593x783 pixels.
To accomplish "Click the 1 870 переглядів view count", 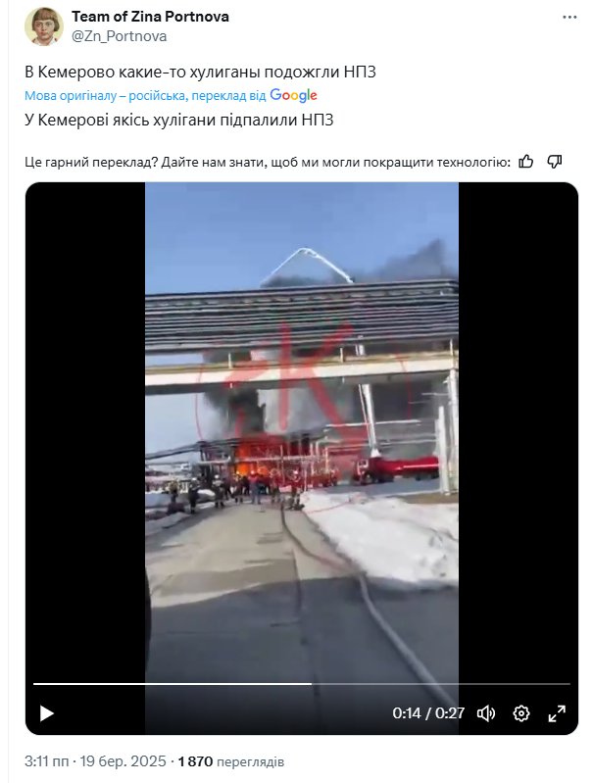I will pos(231,761).
